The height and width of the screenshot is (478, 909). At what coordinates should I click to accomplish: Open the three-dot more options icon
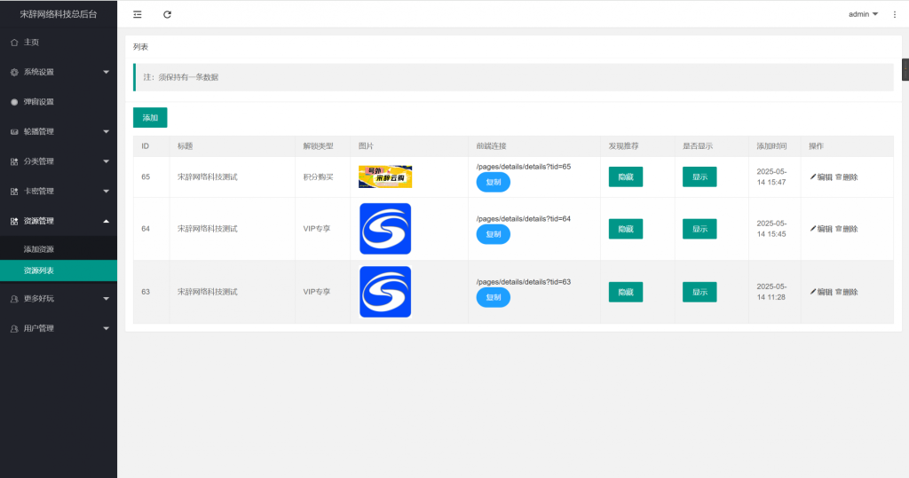point(894,14)
